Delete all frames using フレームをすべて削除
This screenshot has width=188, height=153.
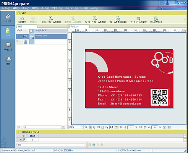(118, 20)
